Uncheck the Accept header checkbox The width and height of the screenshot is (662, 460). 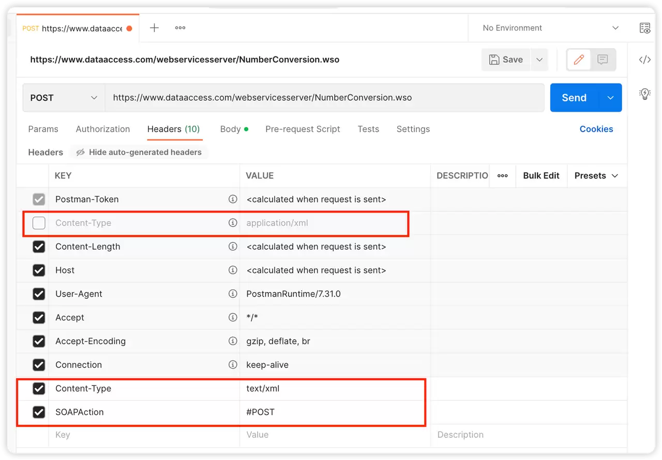coord(39,317)
